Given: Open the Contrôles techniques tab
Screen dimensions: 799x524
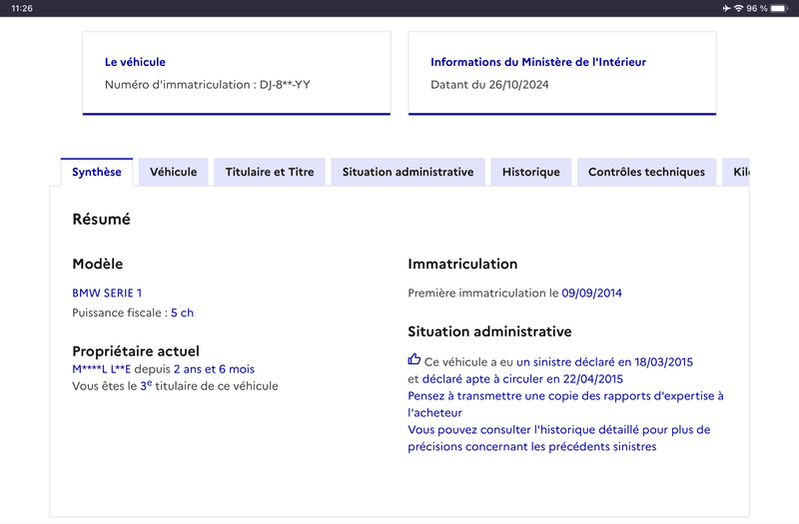Looking at the screenshot, I should click(x=646, y=172).
